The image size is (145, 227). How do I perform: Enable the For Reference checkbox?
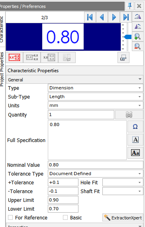point(10,217)
